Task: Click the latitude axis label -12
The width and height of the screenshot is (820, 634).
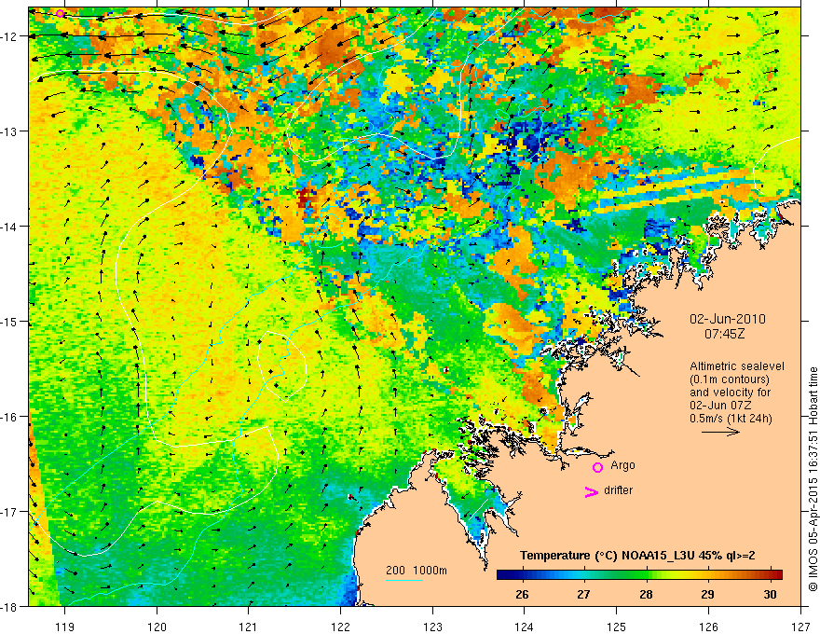Action: pyautogui.click(x=9, y=36)
